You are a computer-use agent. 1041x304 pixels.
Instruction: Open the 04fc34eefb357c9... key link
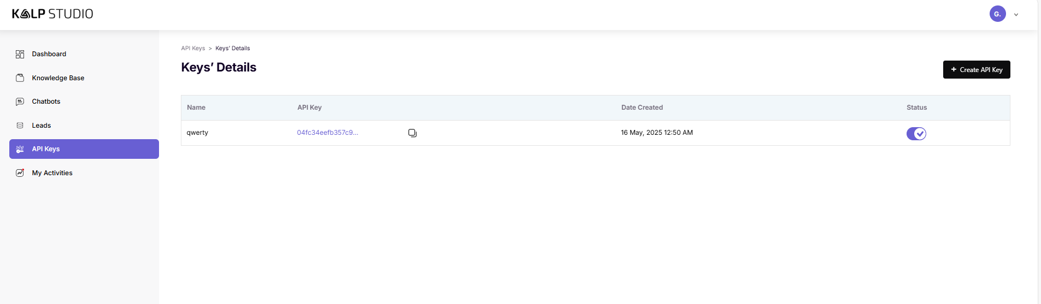327,133
